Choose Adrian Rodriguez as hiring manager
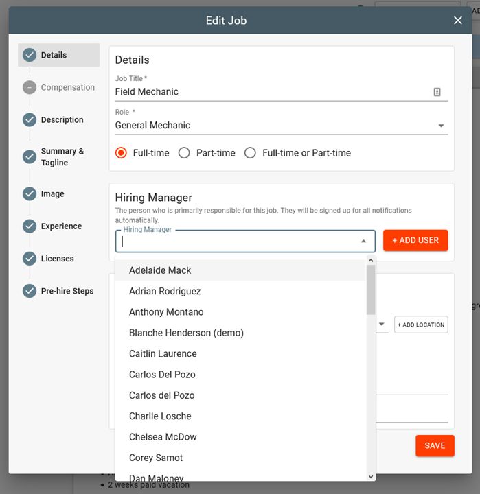480x494 pixels. pos(240,291)
